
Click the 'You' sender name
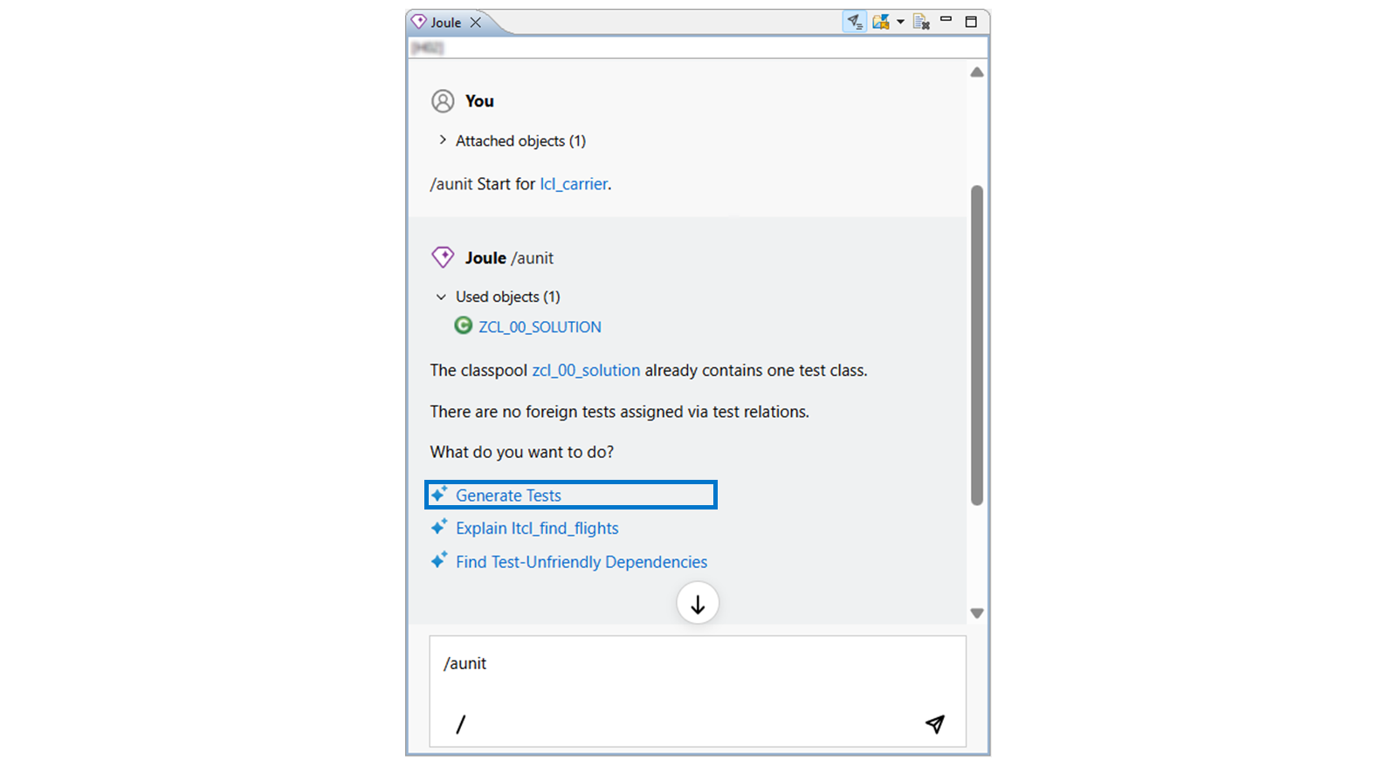point(479,101)
